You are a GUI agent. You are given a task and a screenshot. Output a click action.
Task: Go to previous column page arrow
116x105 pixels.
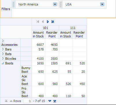pos(43,22)
